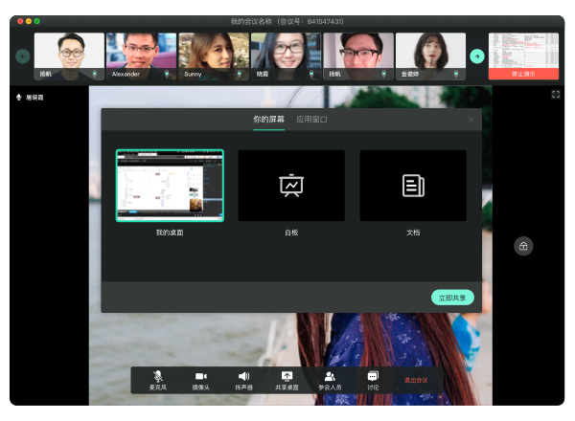The height and width of the screenshot is (421, 575).
Task: Select the 我的桌面 screen thumbnail
Action: click(170, 186)
